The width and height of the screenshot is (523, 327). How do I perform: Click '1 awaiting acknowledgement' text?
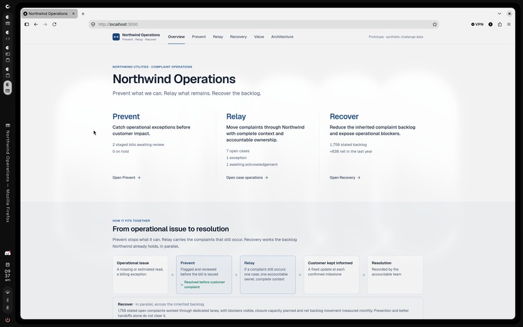coord(252,164)
